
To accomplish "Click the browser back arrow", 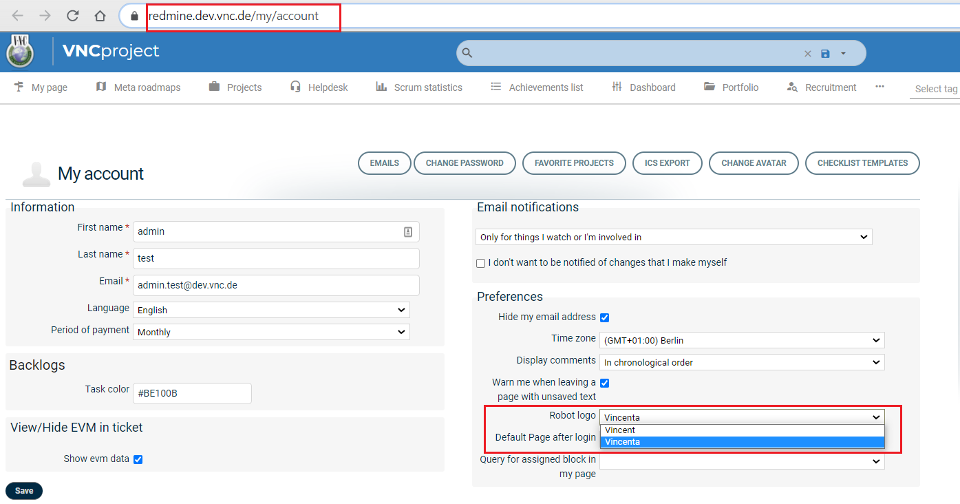I will 18,15.
